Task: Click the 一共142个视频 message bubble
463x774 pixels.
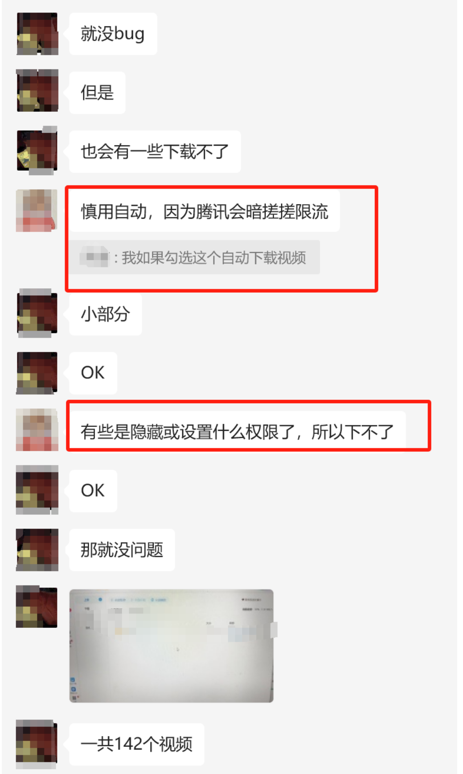Action: (x=136, y=744)
